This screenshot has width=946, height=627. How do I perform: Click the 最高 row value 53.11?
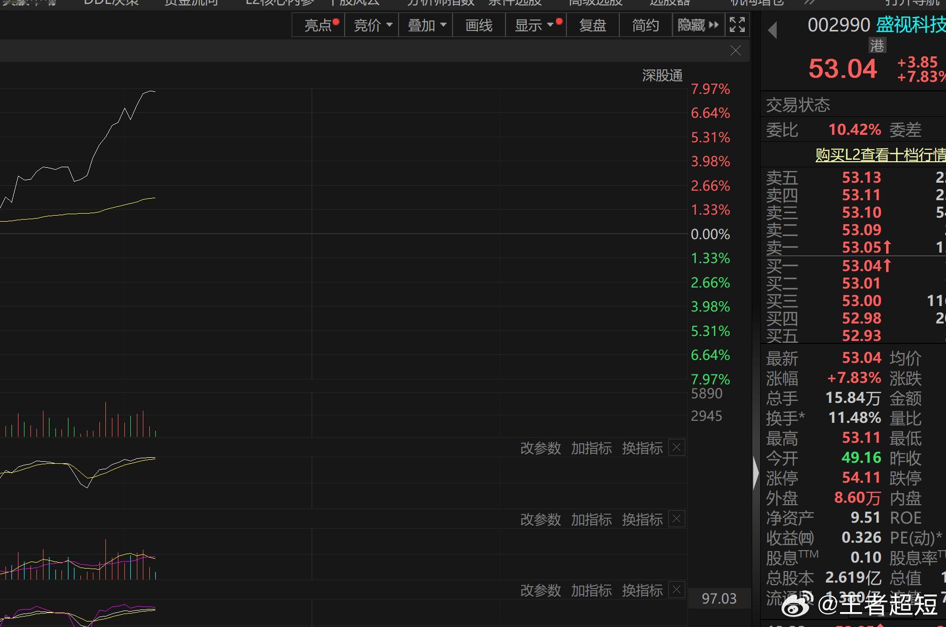[x=861, y=437]
